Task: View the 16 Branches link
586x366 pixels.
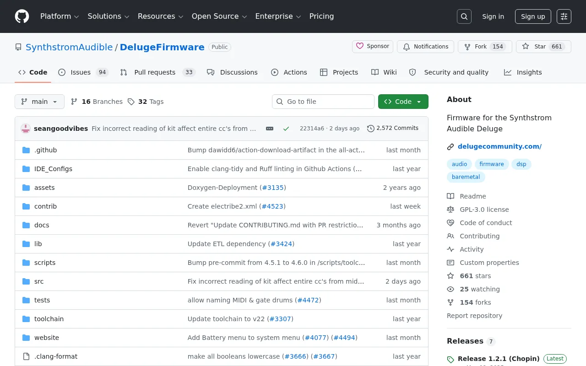Action: point(97,102)
